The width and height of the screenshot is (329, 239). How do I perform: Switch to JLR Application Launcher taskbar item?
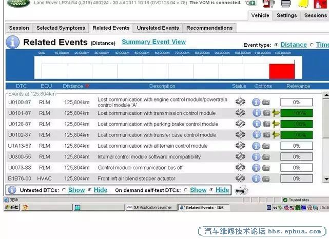(152, 208)
